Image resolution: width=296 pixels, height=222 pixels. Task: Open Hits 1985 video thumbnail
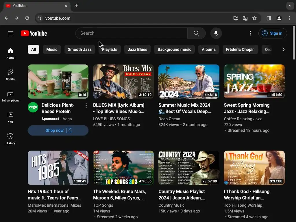click(x=58, y=168)
